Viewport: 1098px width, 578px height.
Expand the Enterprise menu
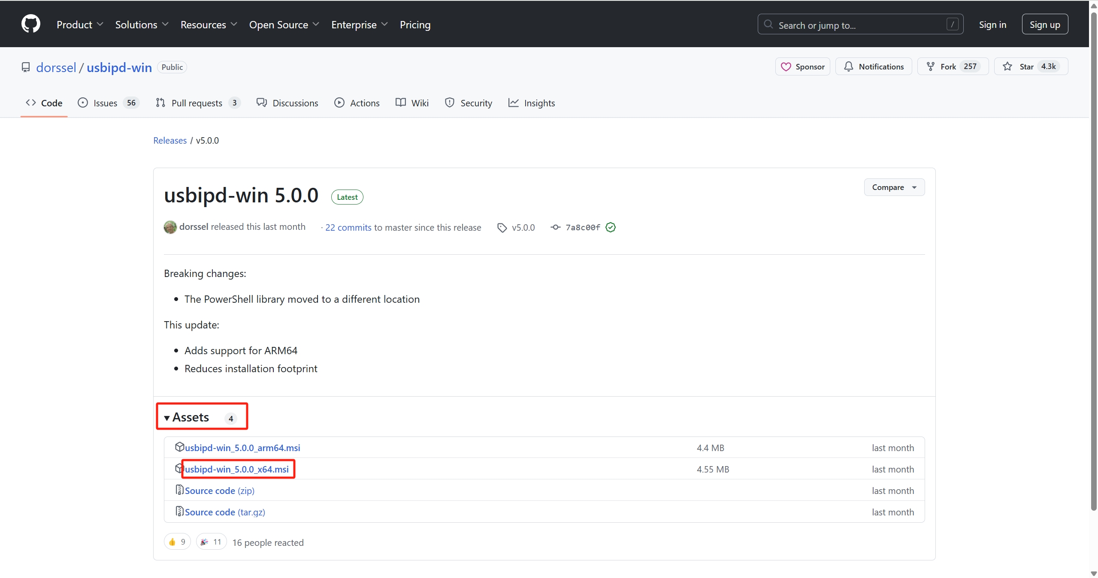360,24
